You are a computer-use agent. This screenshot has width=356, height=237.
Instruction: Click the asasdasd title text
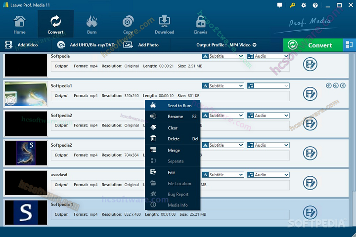(59, 175)
